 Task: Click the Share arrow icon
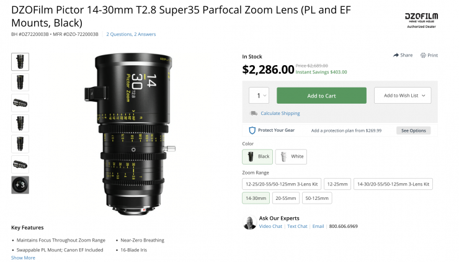(x=396, y=55)
